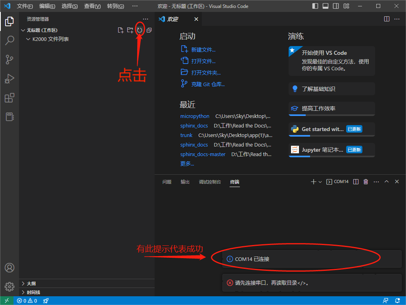Toggle secondary side bar layout button

[336, 6]
